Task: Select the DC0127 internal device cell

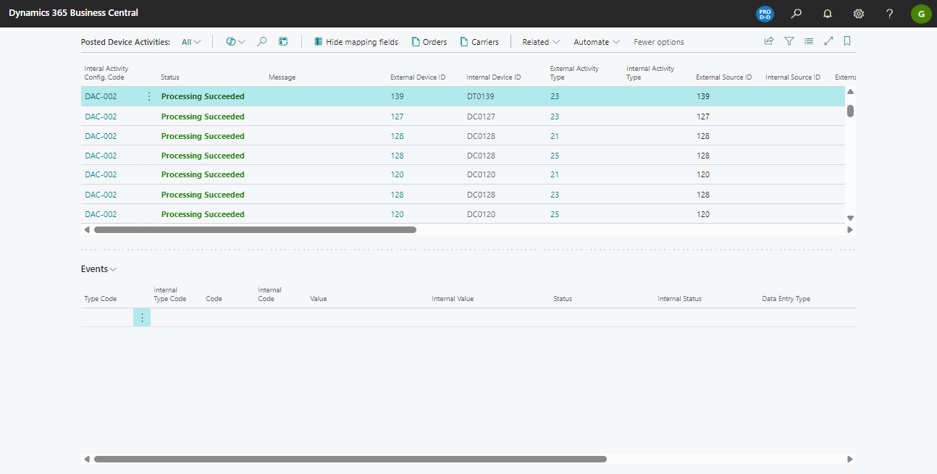Action: (x=481, y=117)
